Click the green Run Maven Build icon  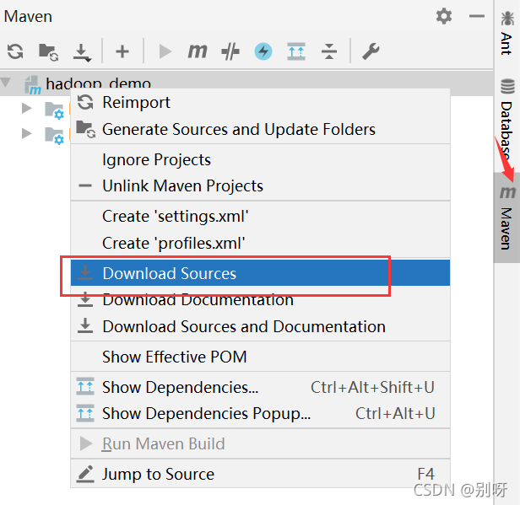(165, 51)
